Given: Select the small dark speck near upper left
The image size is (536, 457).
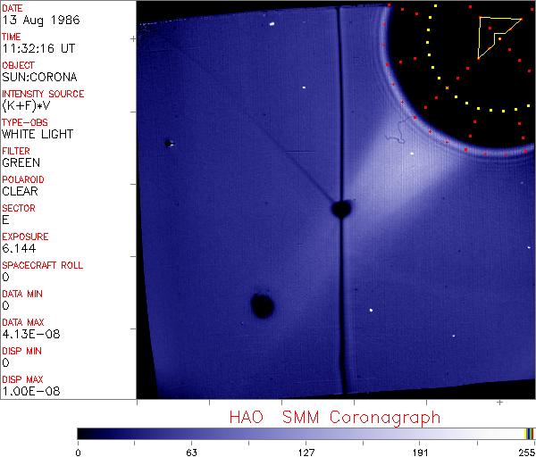Looking at the screenshot, I should [x=168, y=142].
